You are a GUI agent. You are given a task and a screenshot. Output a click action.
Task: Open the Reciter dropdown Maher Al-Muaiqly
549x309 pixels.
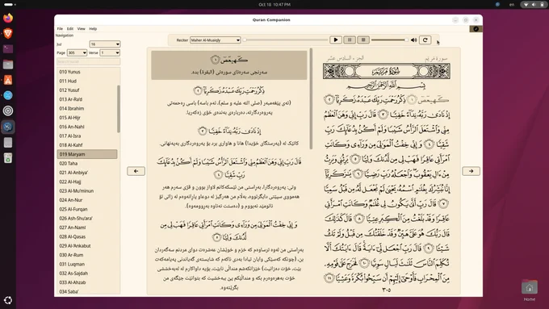[x=215, y=40]
